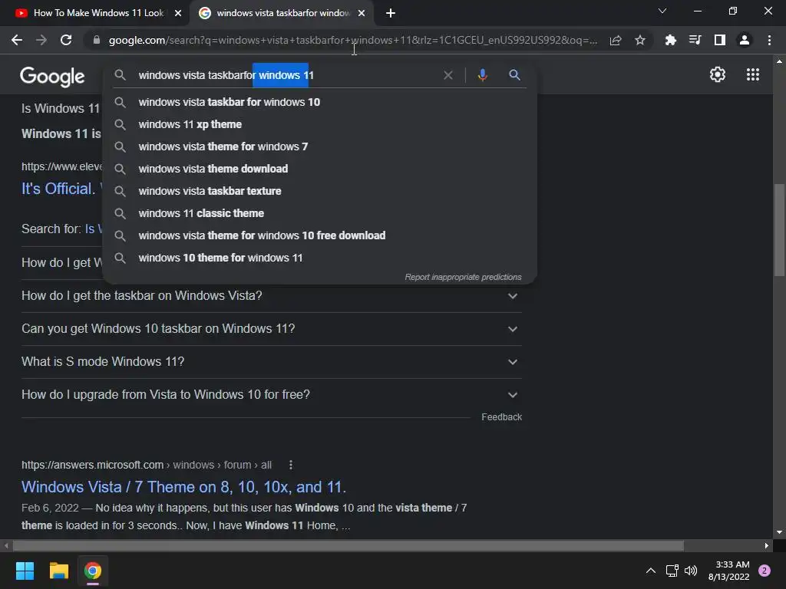
Task: Open Google quick settings gear
Action: tap(718, 74)
